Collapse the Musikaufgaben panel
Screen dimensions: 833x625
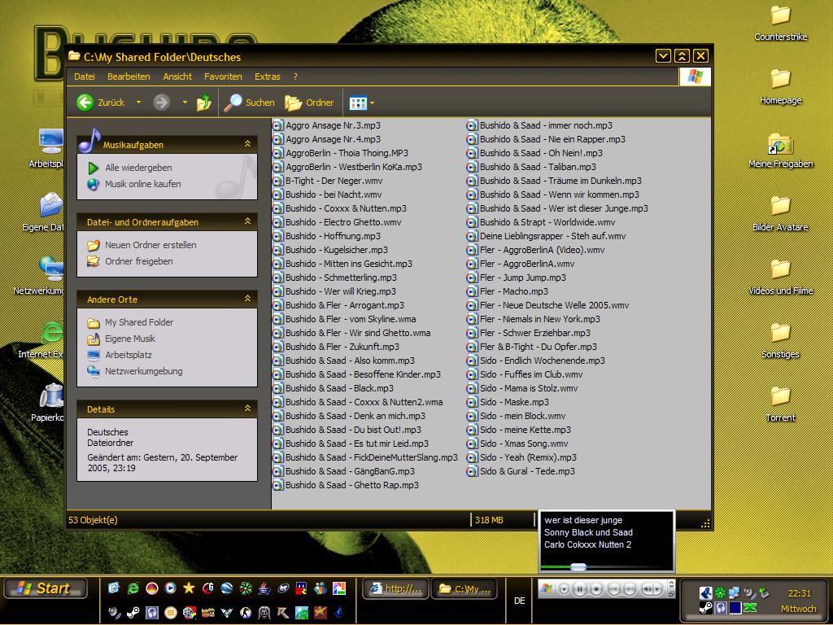click(247, 144)
